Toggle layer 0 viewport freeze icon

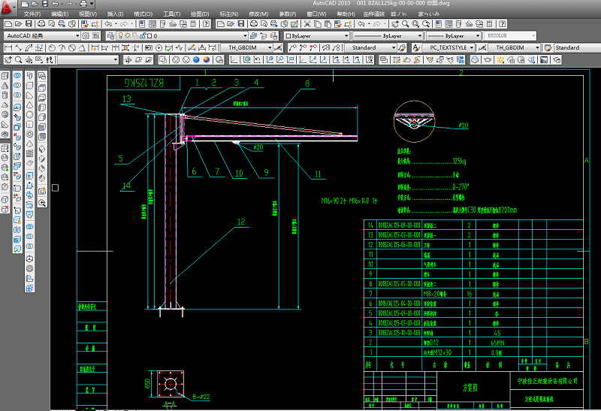(134, 35)
